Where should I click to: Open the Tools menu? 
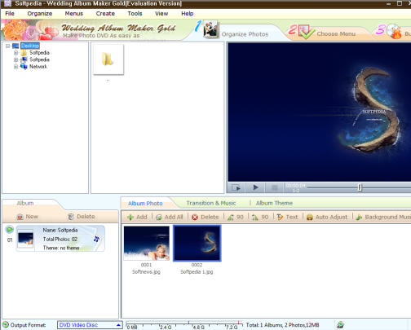coord(135,14)
